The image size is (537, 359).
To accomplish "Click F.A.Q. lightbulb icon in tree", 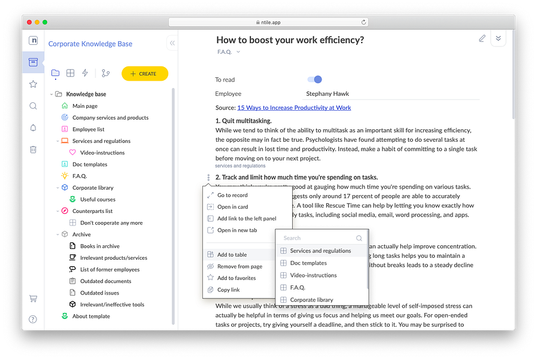I will [x=65, y=176].
